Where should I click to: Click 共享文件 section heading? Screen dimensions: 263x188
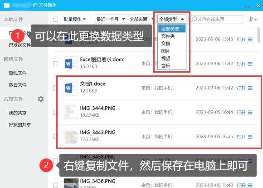point(14,99)
